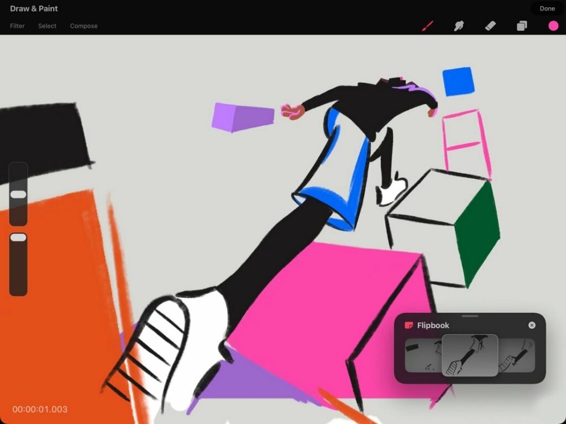Tap the Done button

click(547, 8)
